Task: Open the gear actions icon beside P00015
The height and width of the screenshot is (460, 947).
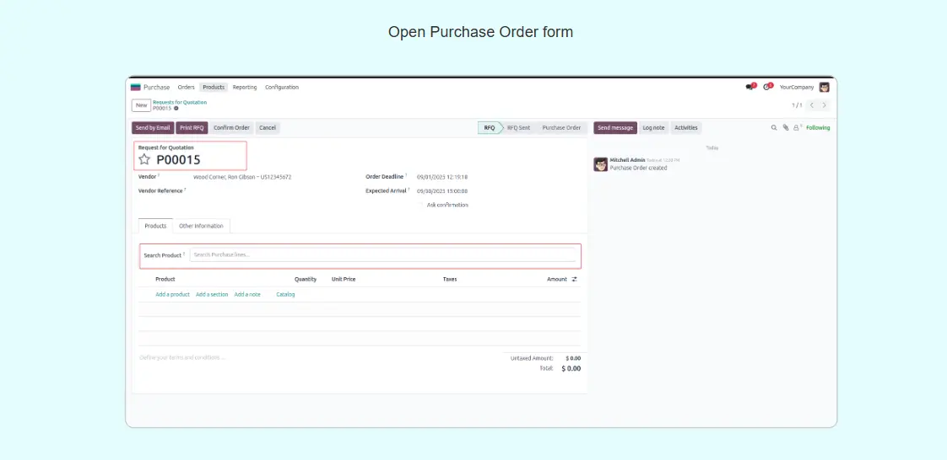Action: pos(176,109)
